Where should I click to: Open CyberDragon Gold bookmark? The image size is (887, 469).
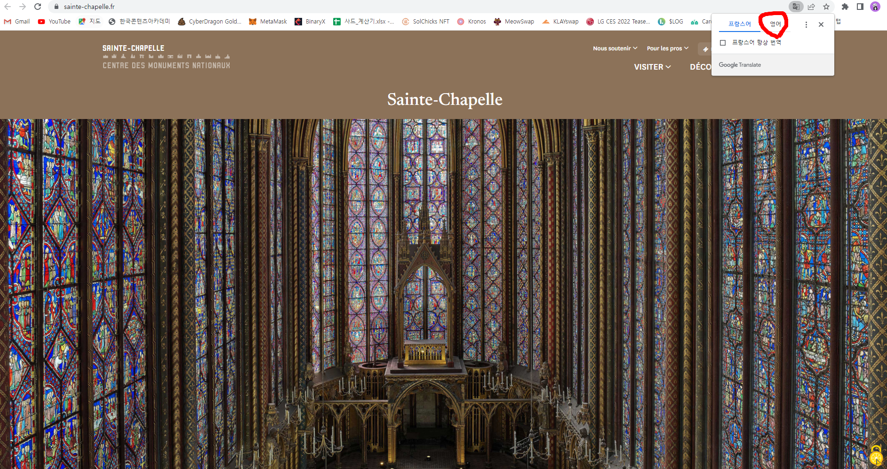click(209, 22)
